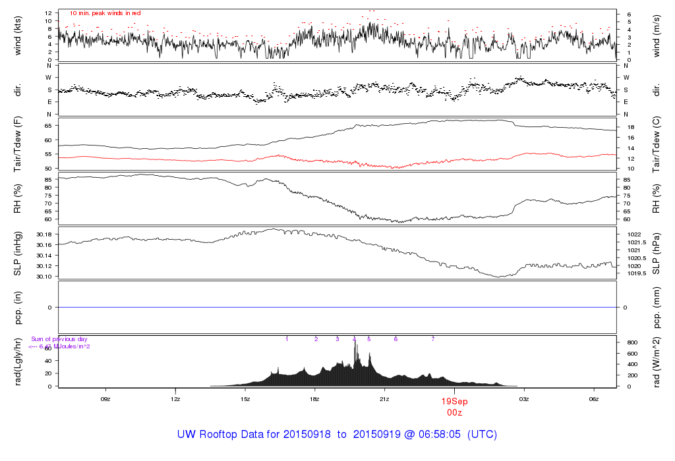
Task: Click the '30.12' pressure tick value
Action: click(x=44, y=266)
